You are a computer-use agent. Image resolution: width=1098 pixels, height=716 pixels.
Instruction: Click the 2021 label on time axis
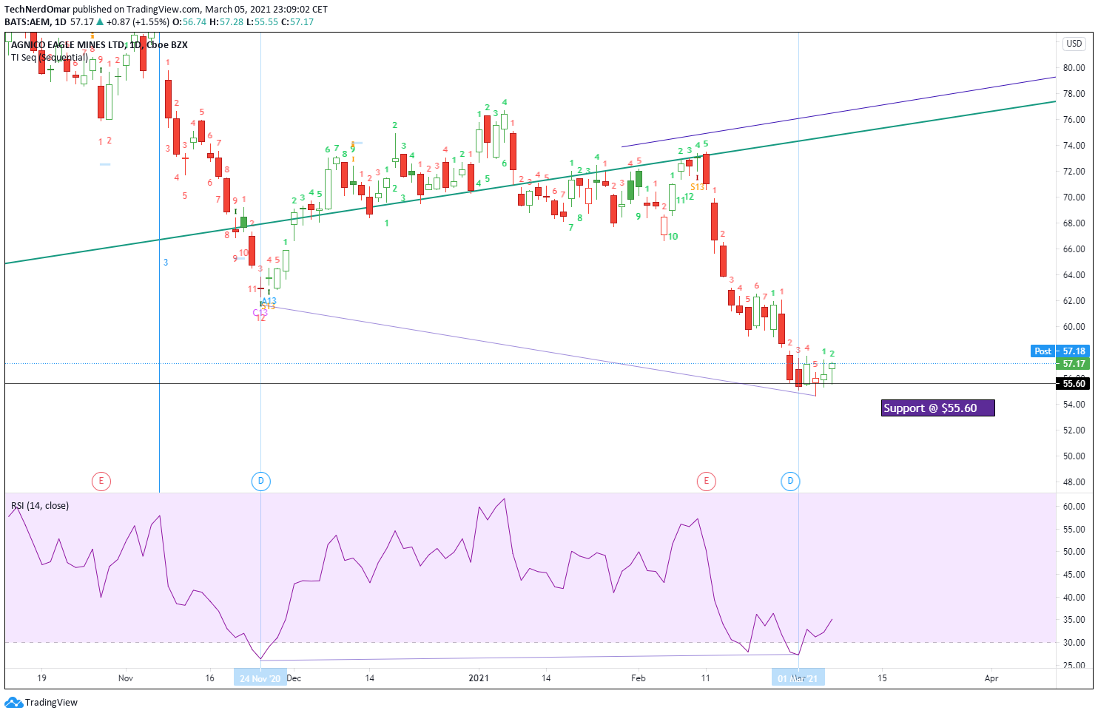click(x=479, y=678)
